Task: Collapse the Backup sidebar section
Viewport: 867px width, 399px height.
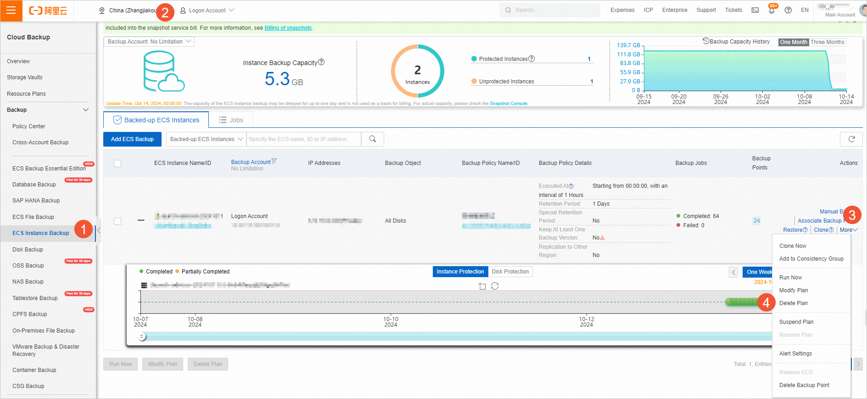Action: (85, 110)
